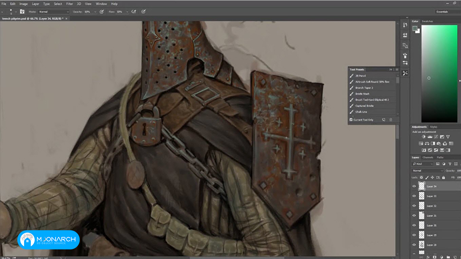Open the Flow value dropdown
Image resolution: width=461 pixels, height=259 pixels.
pyautogui.click(x=127, y=12)
